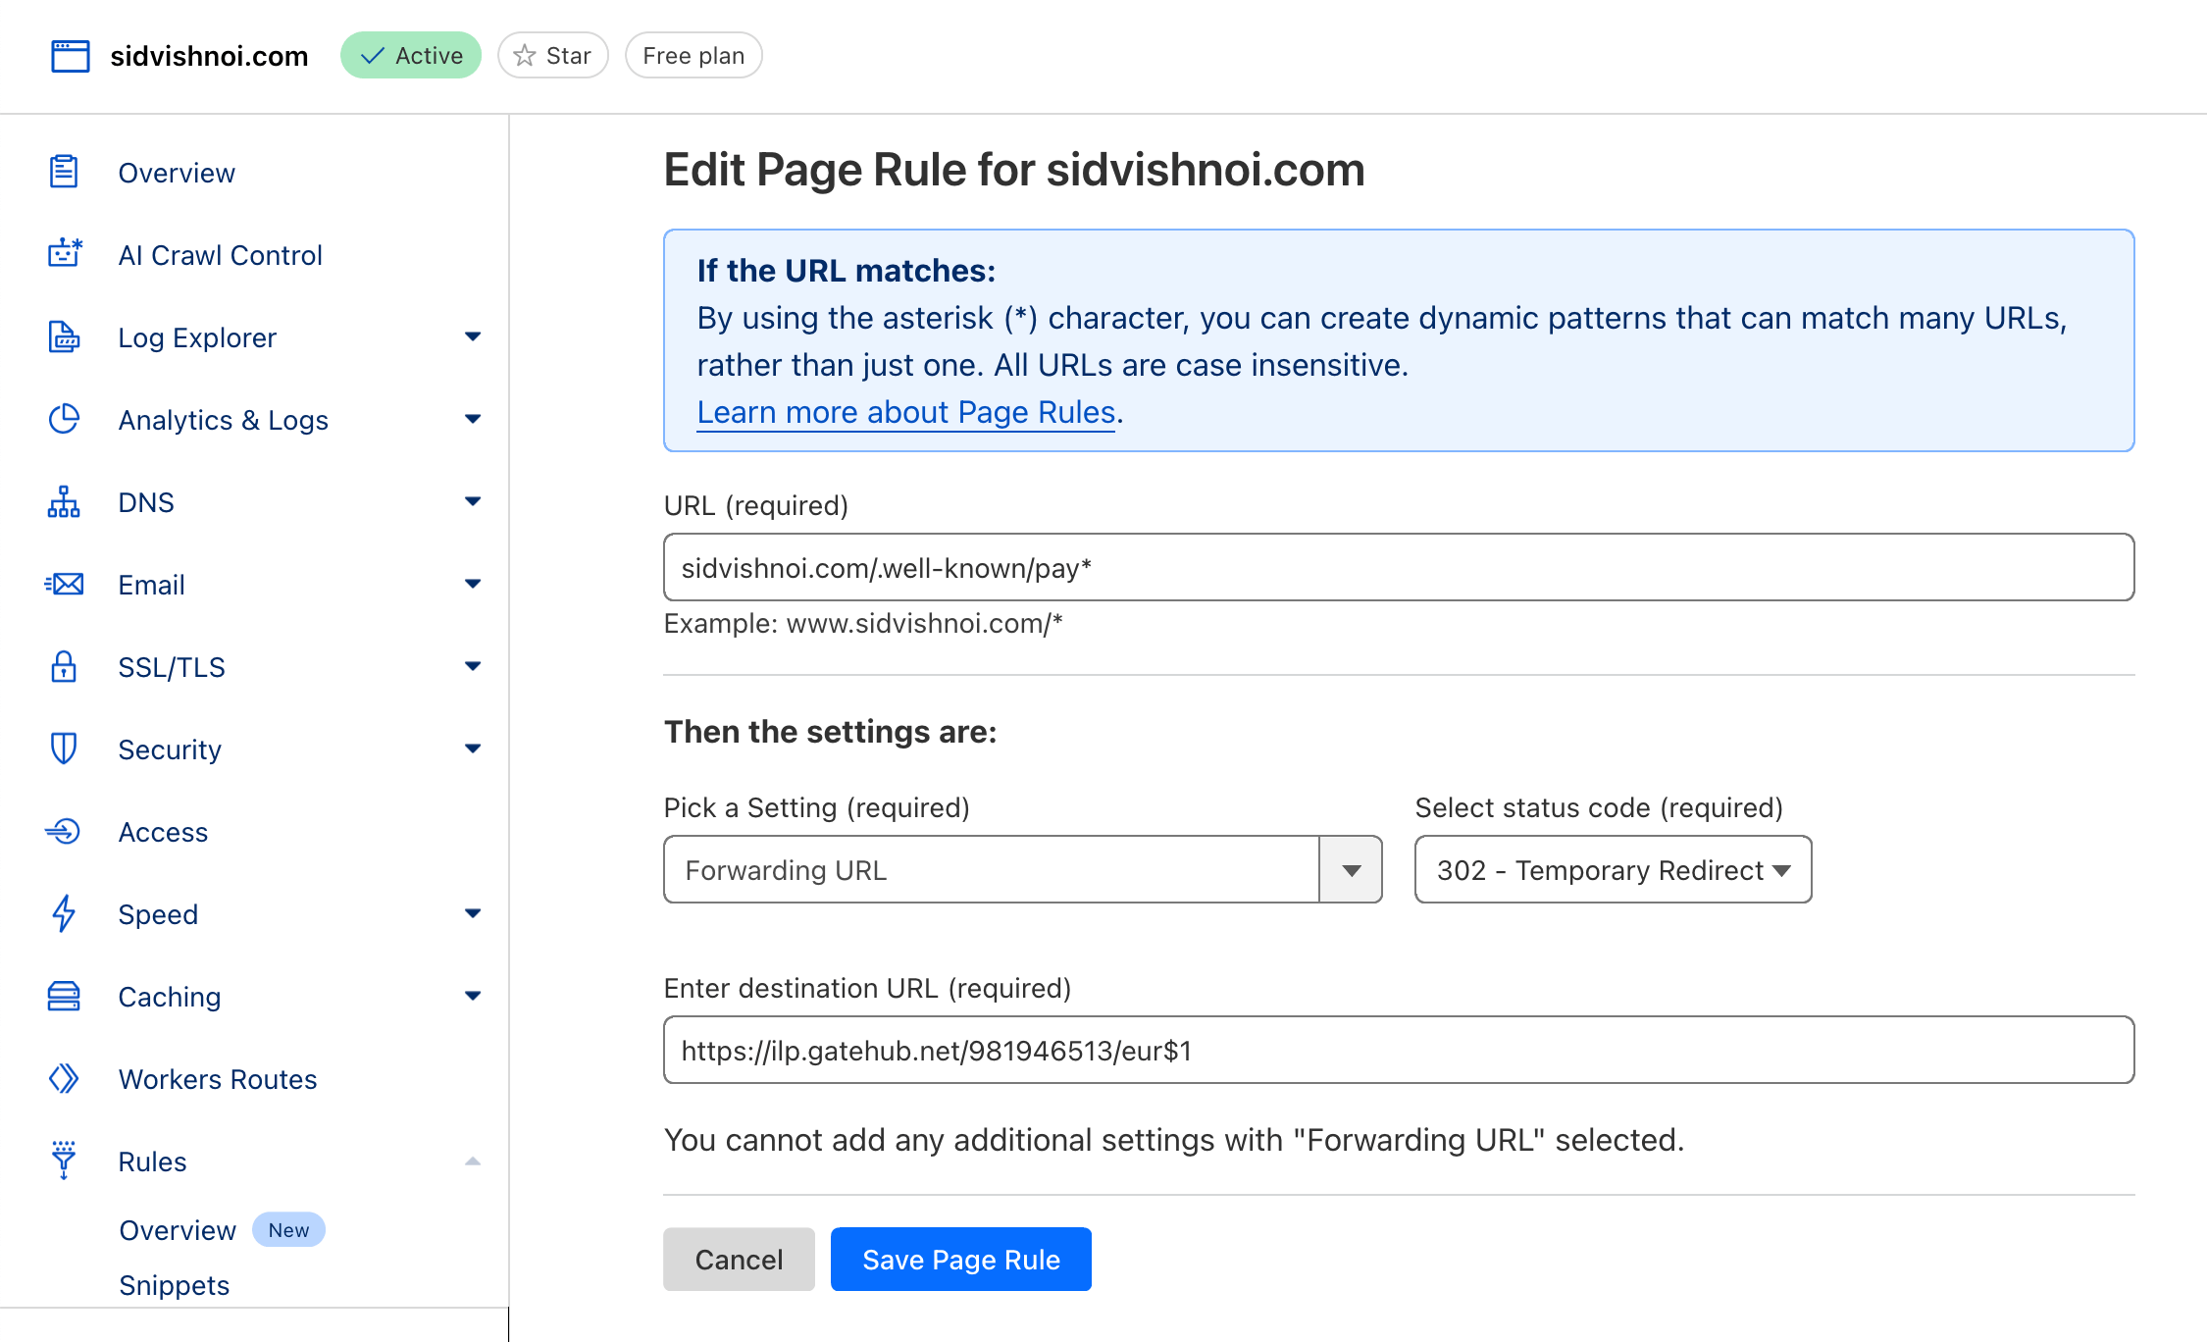The image size is (2207, 1342).
Task: Click the Workers Routes icon
Action: [63, 1079]
